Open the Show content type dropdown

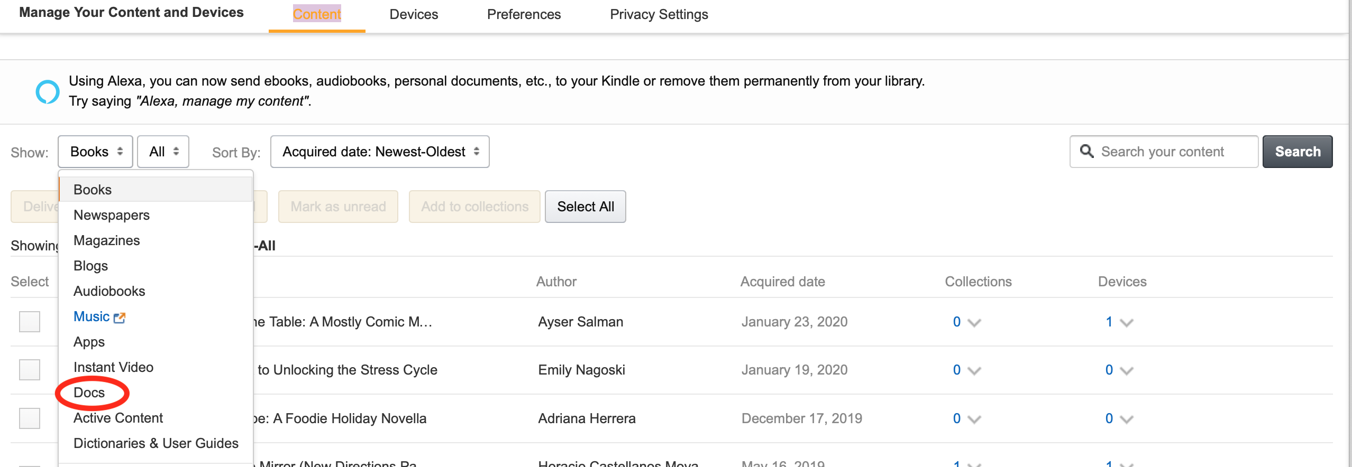(95, 152)
